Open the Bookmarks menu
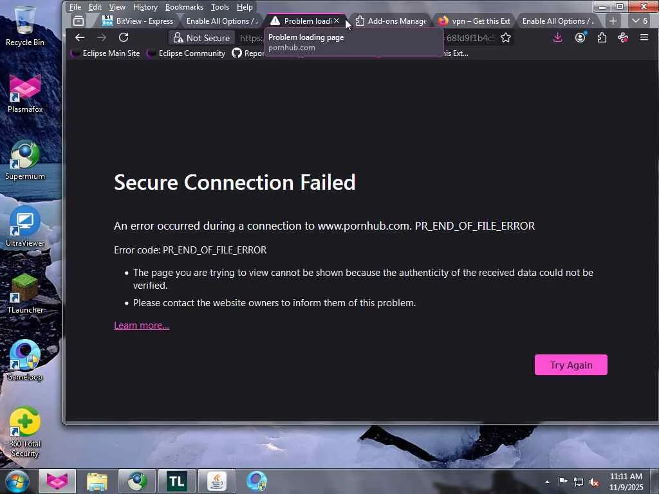Viewport: 659px width, 494px height. 184,7
